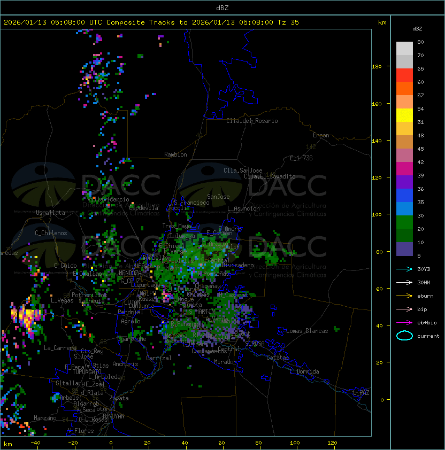Click the 'Carrizal' map label
This screenshot has width=445, height=450.
[158, 358]
